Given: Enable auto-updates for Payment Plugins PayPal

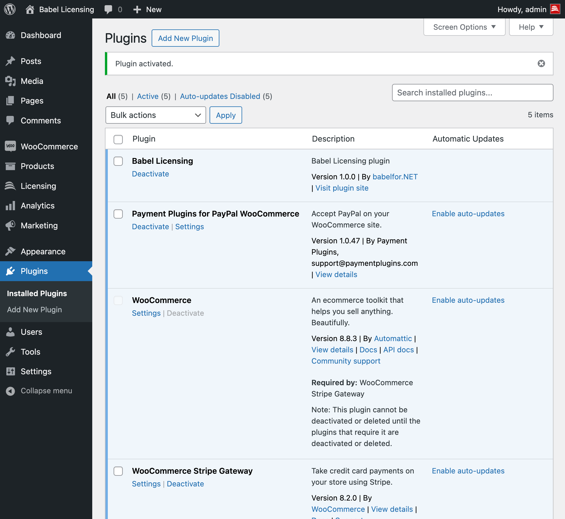Looking at the screenshot, I should (x=468, y=214).
